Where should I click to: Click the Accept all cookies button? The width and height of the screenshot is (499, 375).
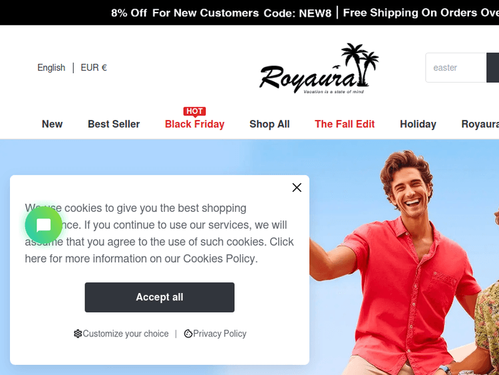point(160,297)
